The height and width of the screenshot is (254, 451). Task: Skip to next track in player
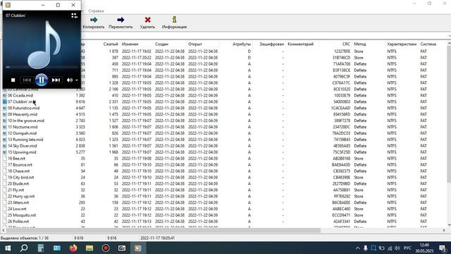(x=56, y=80)
